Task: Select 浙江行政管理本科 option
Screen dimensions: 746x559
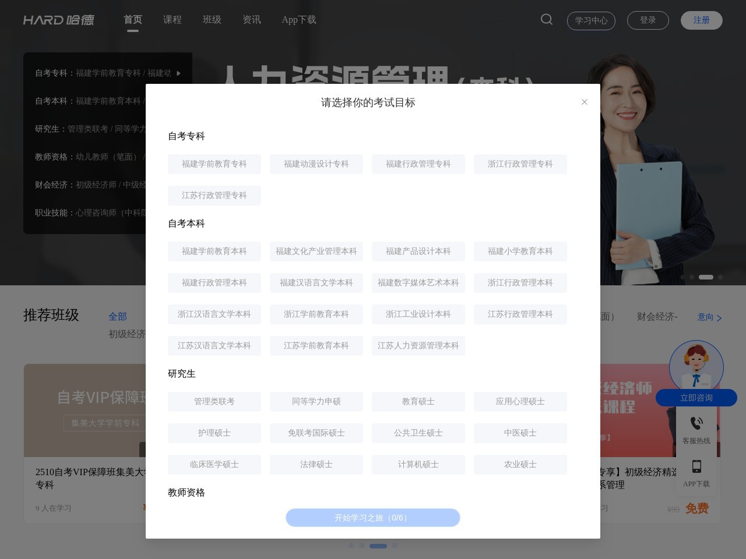Action: [x=520, y=282]
